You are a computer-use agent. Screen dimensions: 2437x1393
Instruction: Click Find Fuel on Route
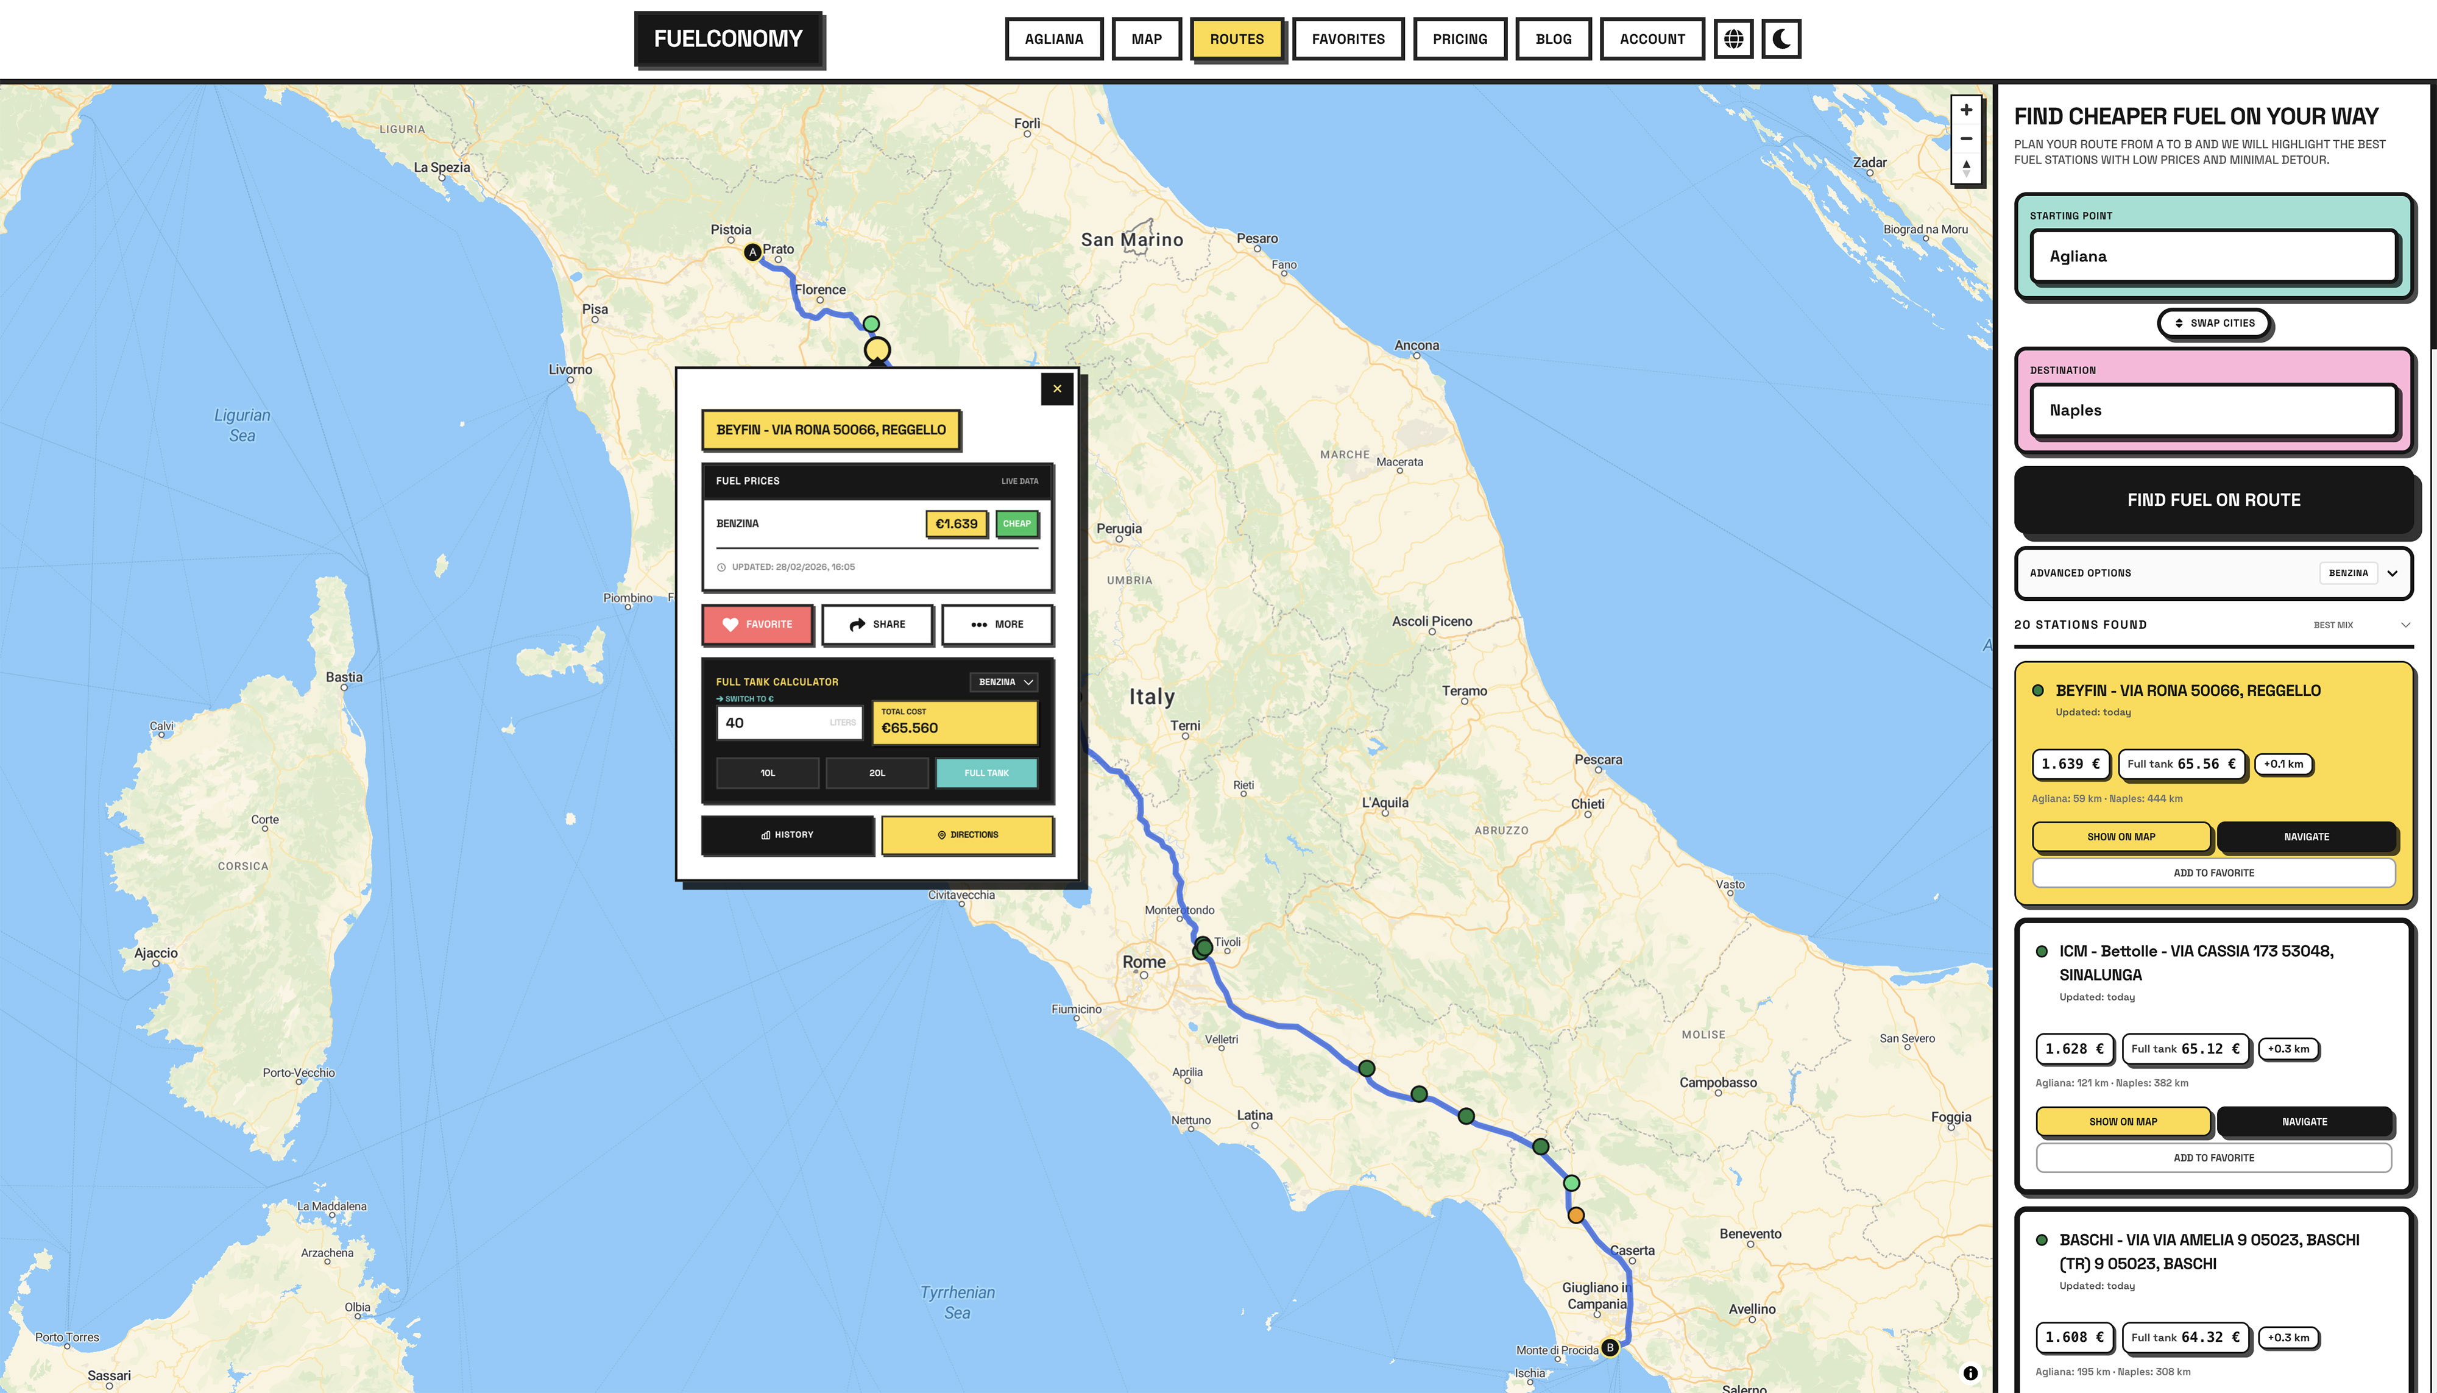[x=2214, y=500]
